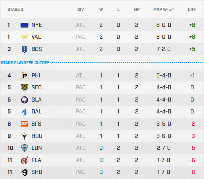Viewport: 204px width, 179px height.
Task: Open the NYE team name link
Action: coord(37,25)
